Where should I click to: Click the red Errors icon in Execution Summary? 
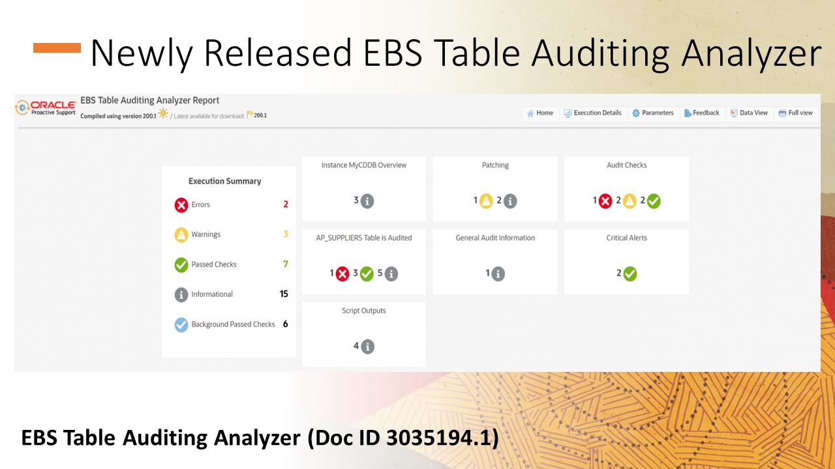pyautogui.click(x=182, y=205)
